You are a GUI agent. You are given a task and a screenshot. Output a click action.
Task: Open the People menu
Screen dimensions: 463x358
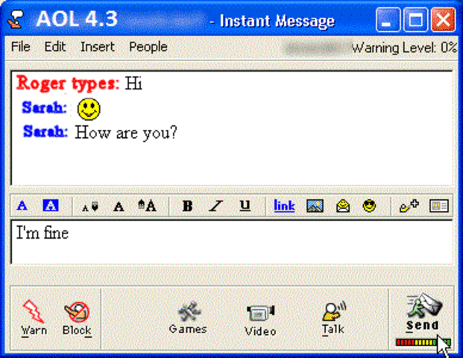coord(148,47)
